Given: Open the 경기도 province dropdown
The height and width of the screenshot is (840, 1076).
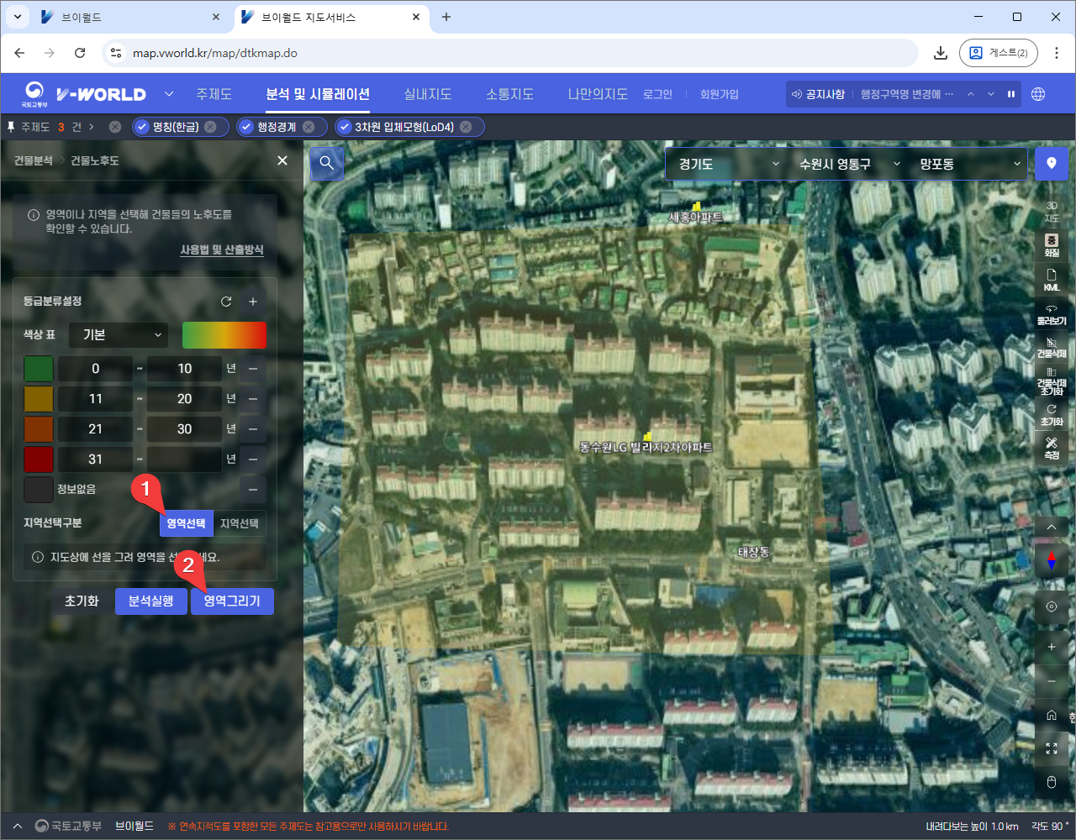Looking at the screenshot, I should pos(728,164).
